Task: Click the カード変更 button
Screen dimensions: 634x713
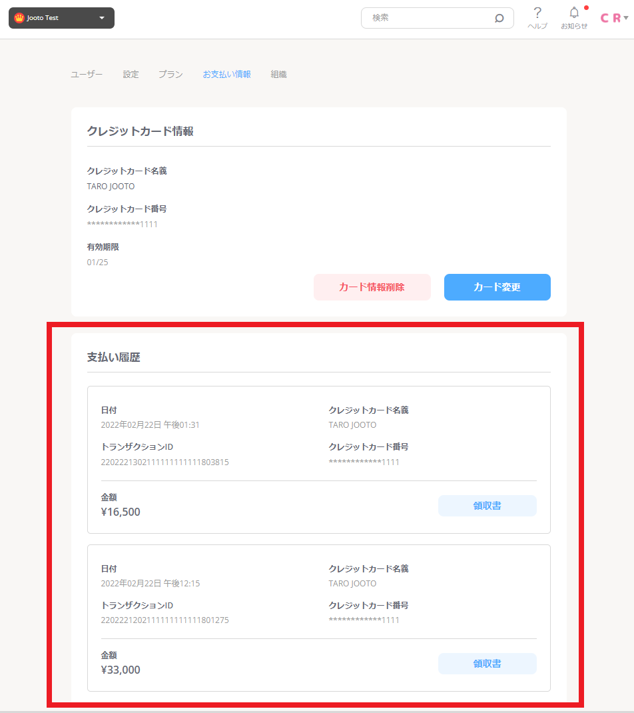Action: tap(497, 287)
